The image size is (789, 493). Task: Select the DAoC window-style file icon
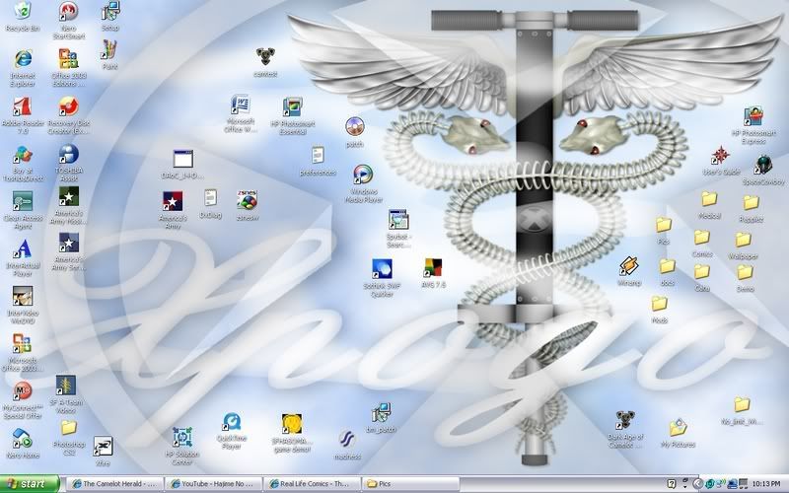(183, 159)
